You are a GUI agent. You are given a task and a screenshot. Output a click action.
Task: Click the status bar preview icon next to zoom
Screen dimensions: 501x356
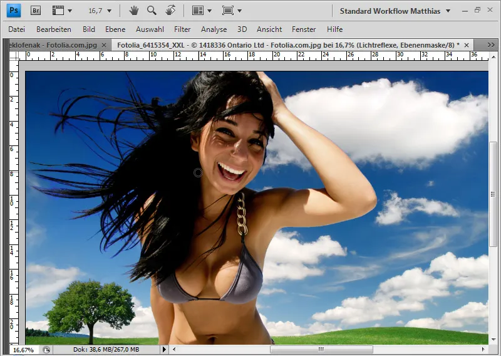tap(46, 350)
